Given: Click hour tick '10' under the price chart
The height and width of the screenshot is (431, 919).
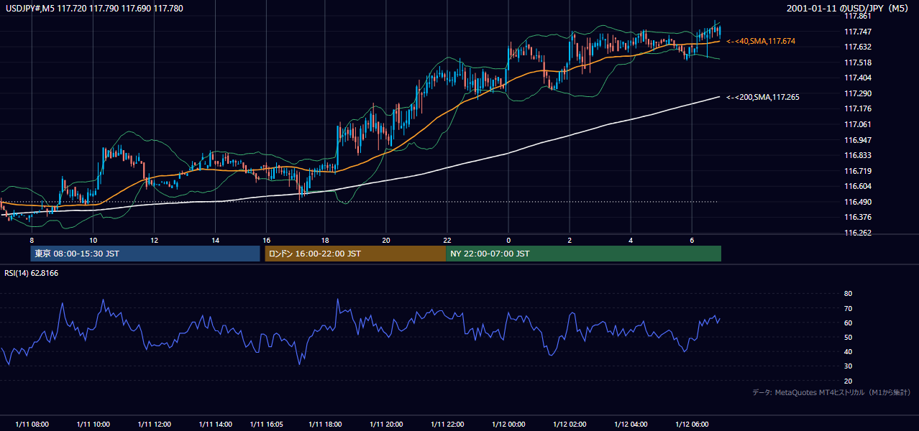Looking at the screenshot, I should point(93,240).
